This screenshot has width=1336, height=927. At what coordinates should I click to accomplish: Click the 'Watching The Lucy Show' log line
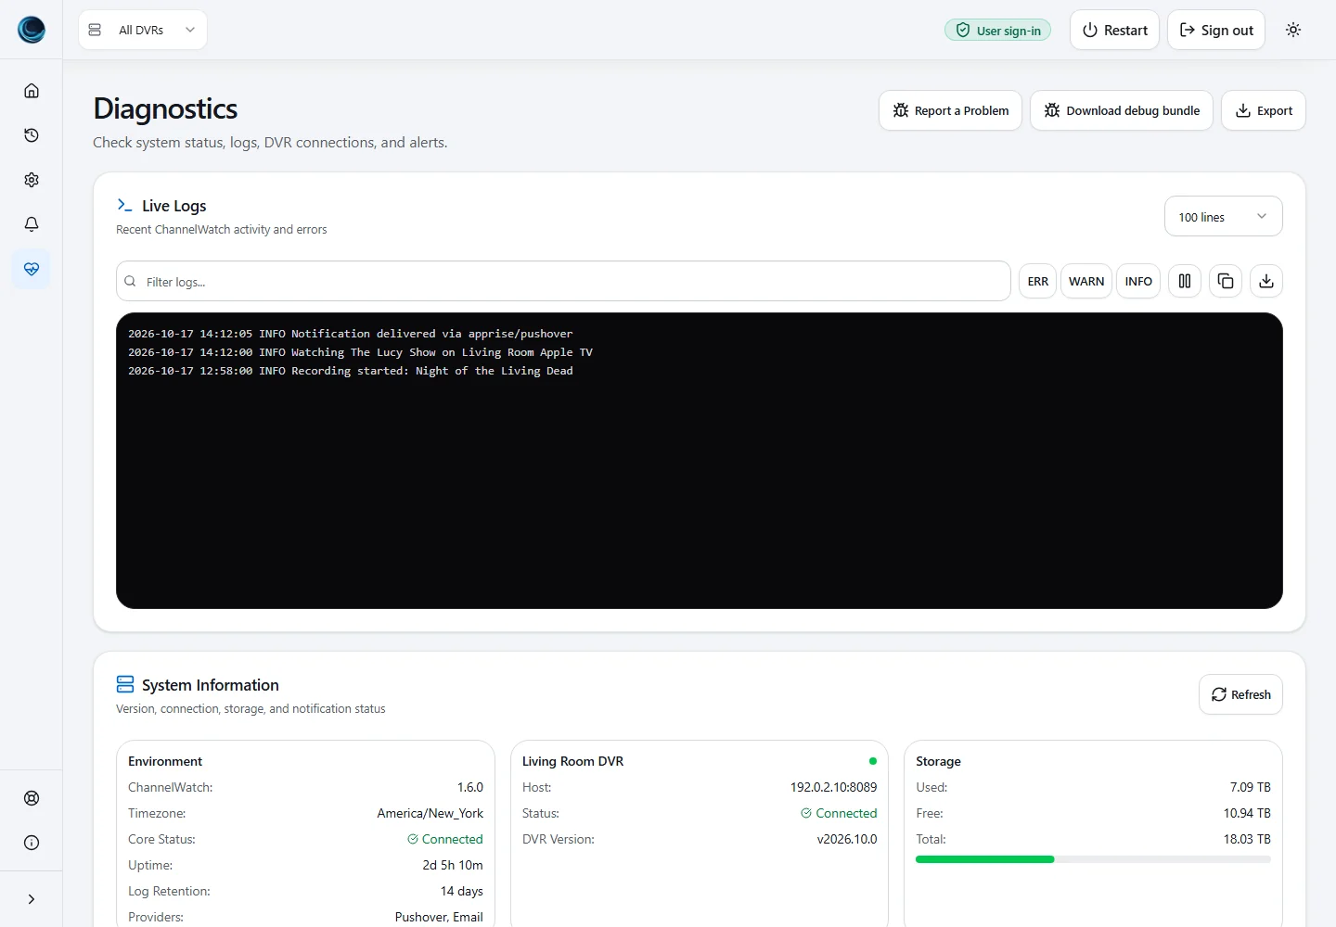360,352
